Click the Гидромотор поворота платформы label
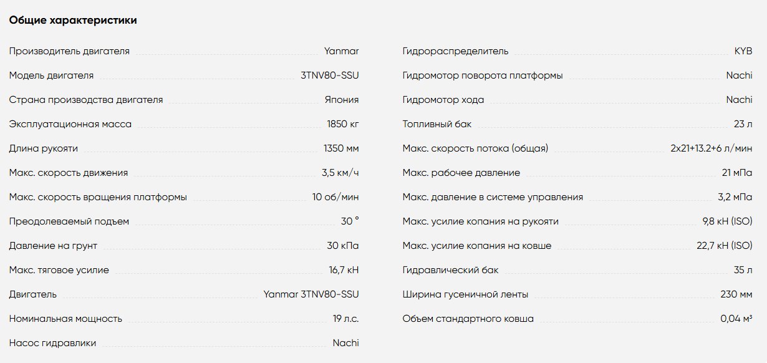 [483, 75]
